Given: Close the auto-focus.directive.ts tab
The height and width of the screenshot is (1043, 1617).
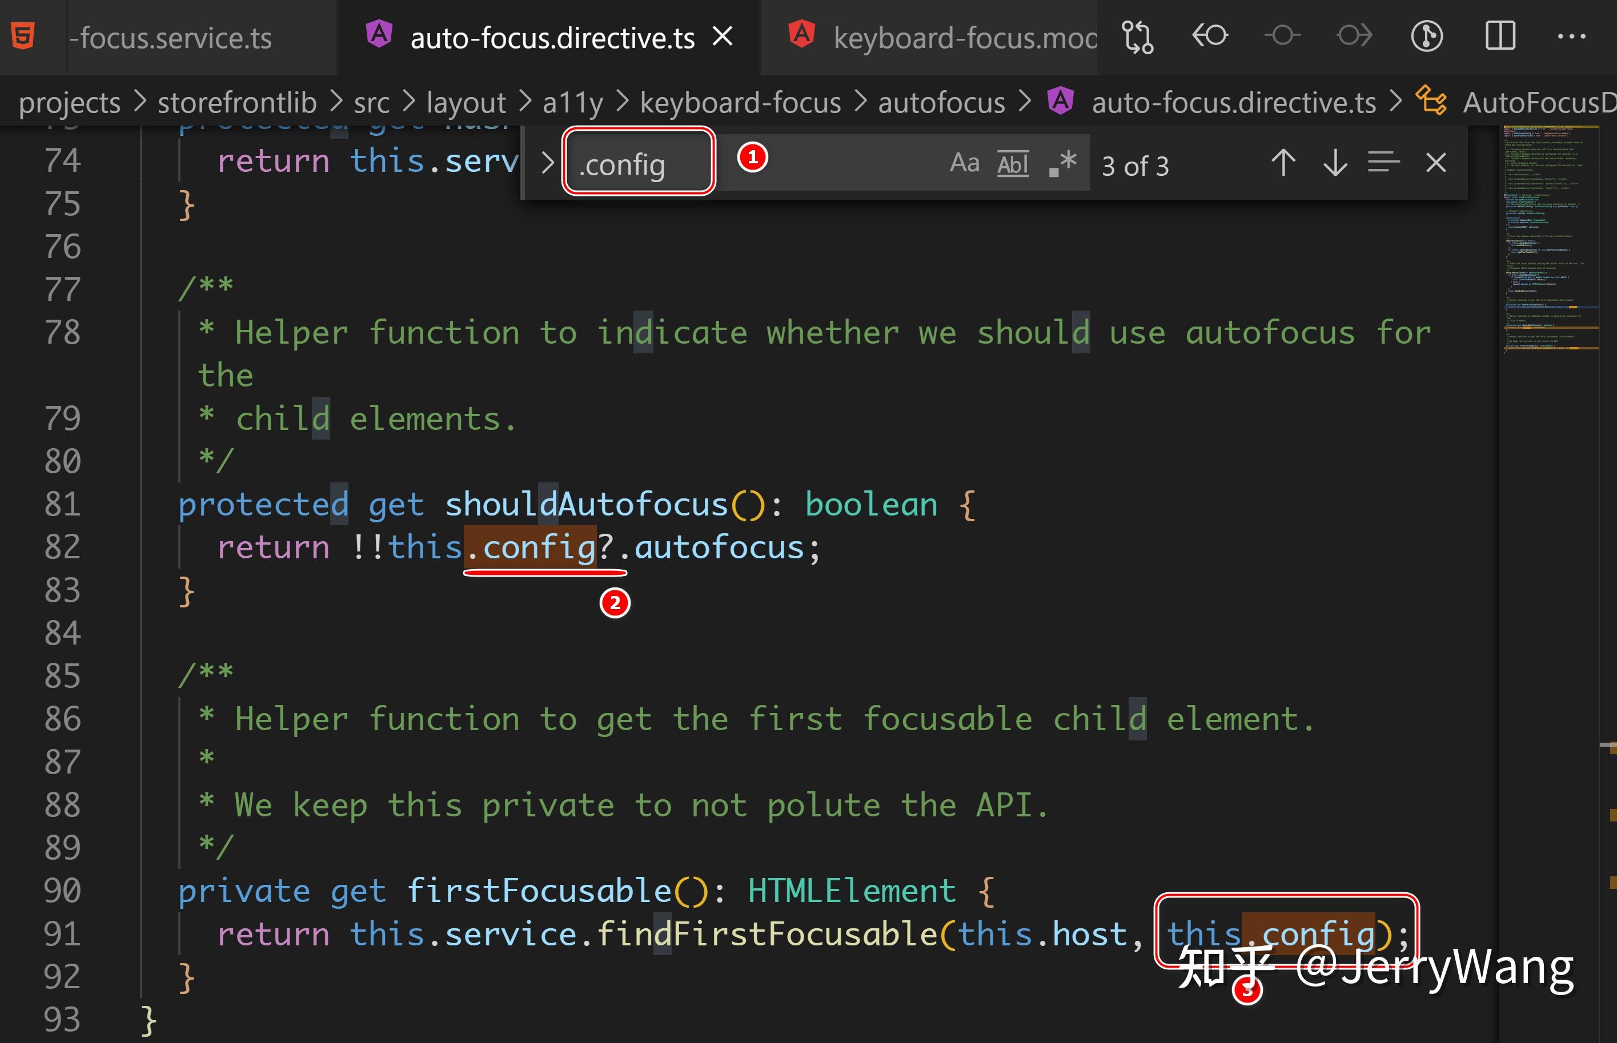Looking at the screenshot, I should pyautogui.click(x=723, y=37).
